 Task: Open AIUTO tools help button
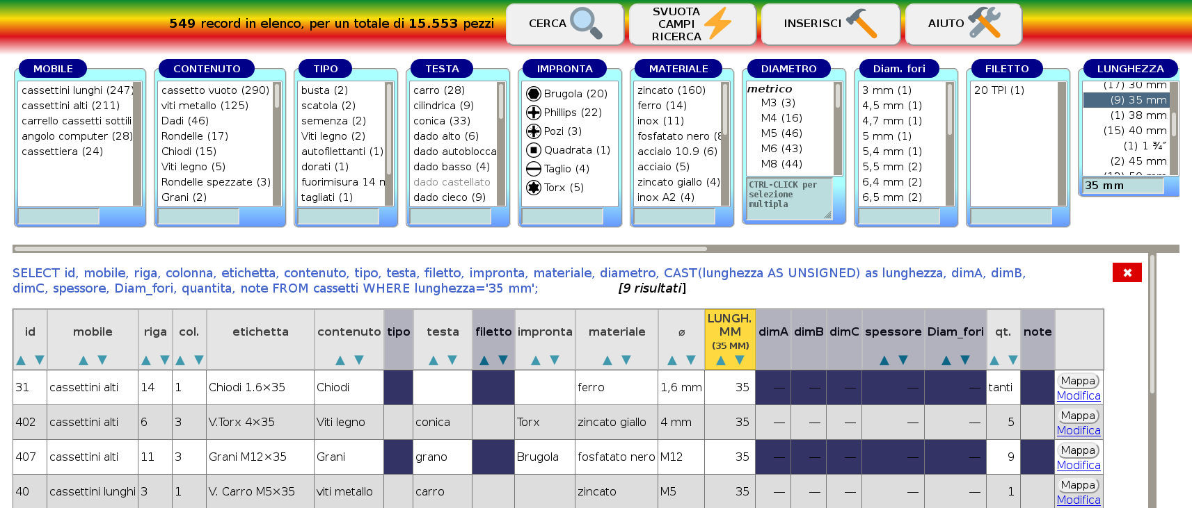[x=963, y=24]
